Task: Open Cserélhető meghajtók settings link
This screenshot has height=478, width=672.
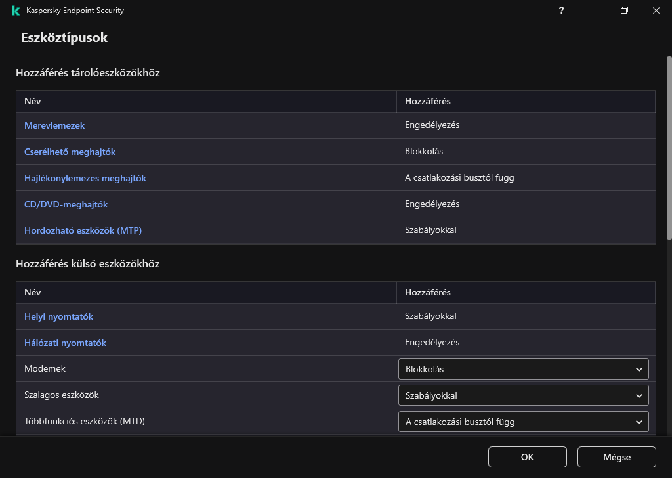Action: pyautogui.click(x=70, y=152)
